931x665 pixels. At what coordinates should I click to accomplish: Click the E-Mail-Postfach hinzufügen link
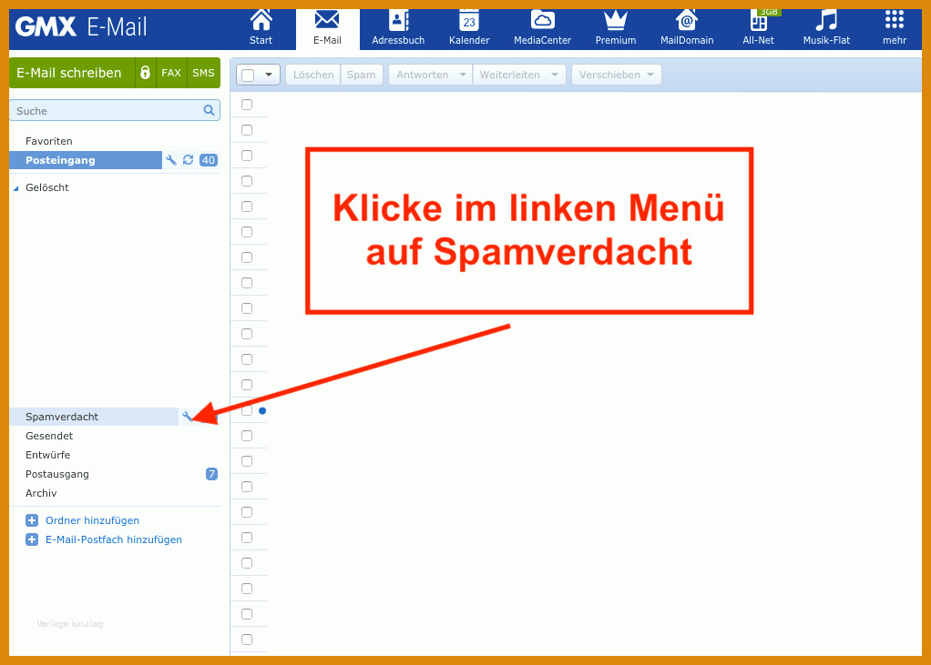pyautogui.click(x=114, y=539)
